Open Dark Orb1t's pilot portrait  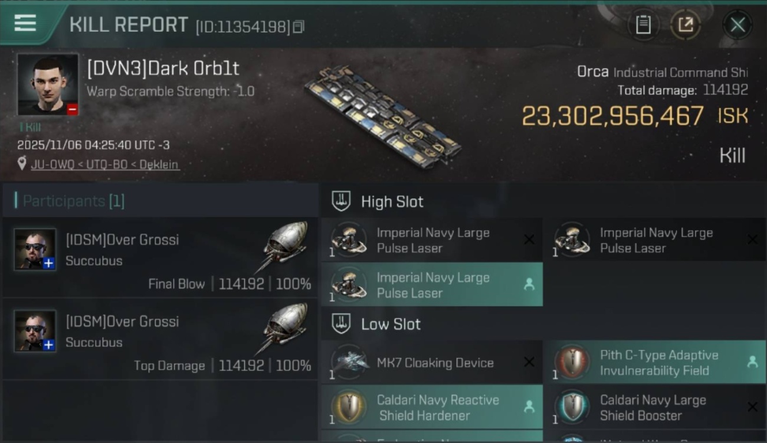47,84
